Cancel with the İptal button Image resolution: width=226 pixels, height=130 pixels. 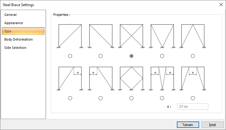[x=212, y=125]
